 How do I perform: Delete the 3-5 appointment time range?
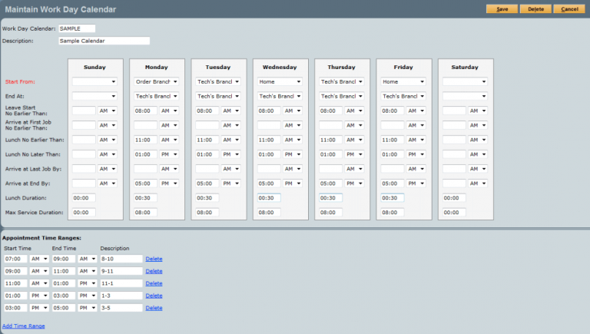154,308
